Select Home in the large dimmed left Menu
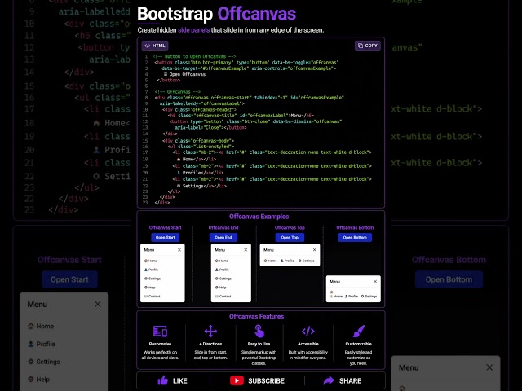 pos(41,326)
